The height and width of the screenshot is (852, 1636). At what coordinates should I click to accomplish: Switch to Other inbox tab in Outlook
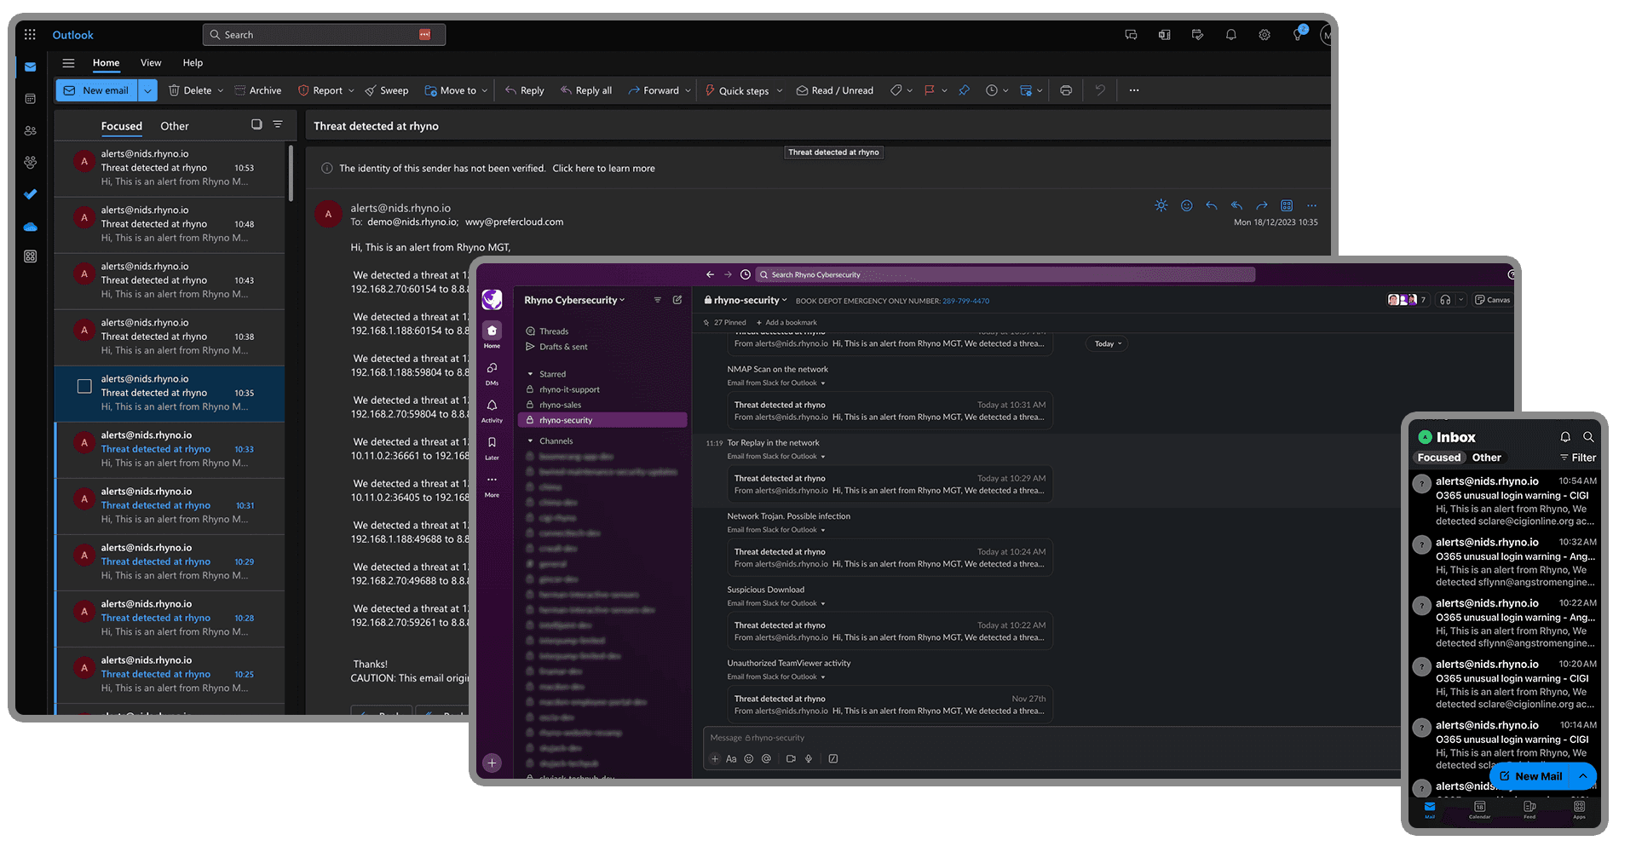(x=175, y=126)
